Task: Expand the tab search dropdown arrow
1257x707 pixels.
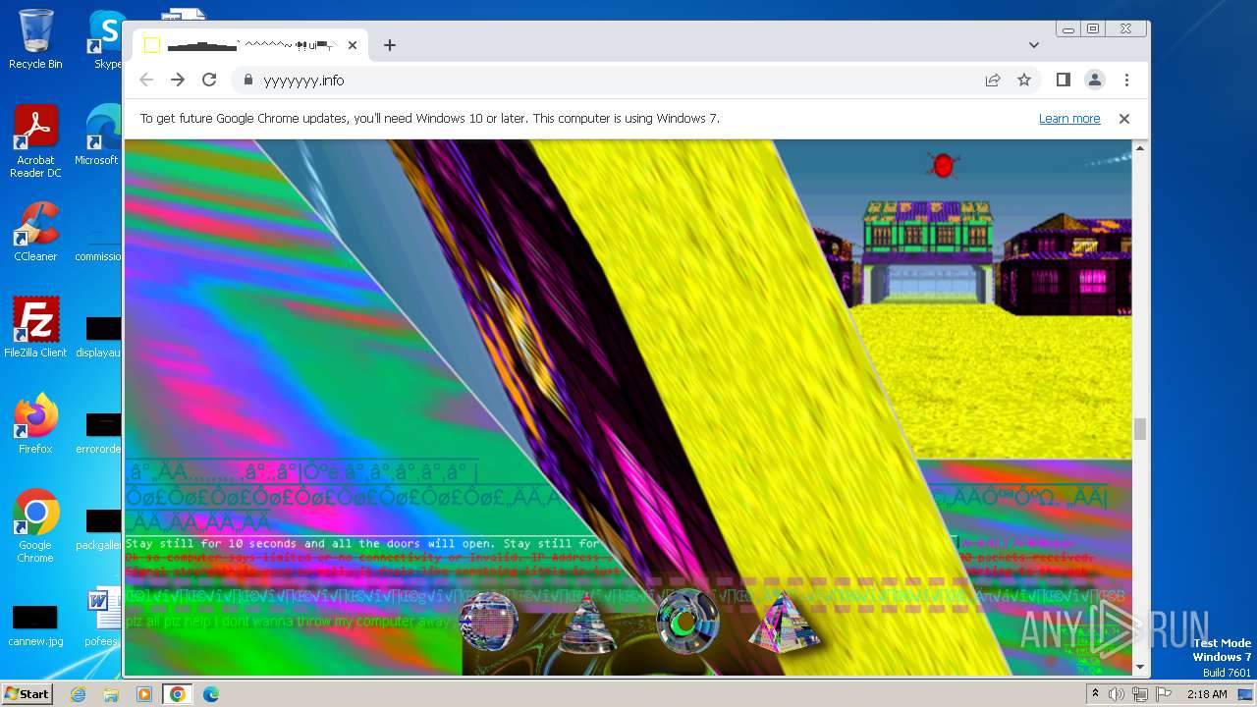Action: point(1033,45)
